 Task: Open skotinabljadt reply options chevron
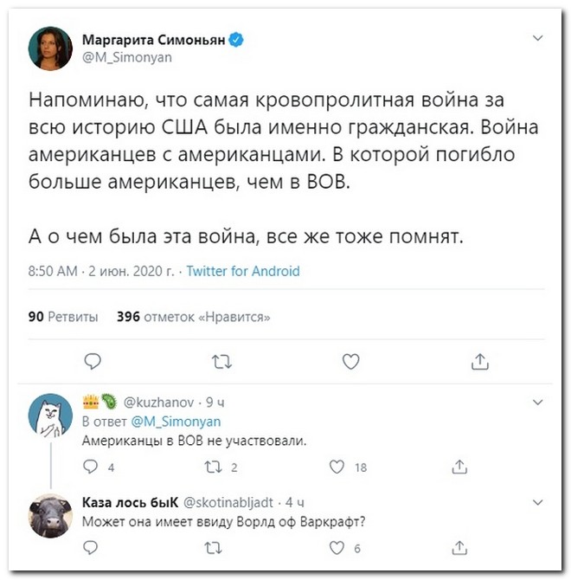point(537,501)
